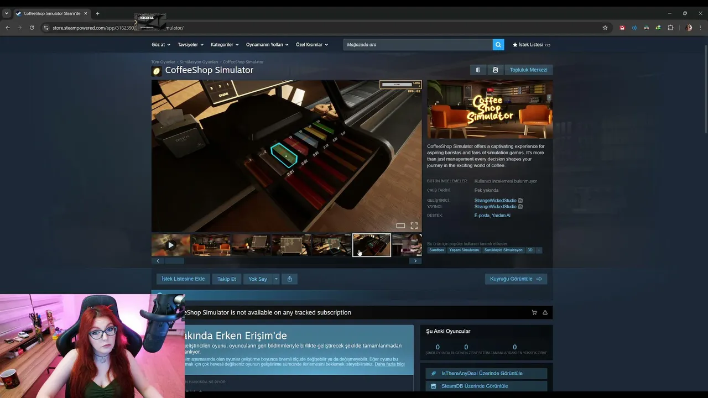Click the warning triangle icon in subscription bar
The image size is (708, 398).
click(545, 312)
